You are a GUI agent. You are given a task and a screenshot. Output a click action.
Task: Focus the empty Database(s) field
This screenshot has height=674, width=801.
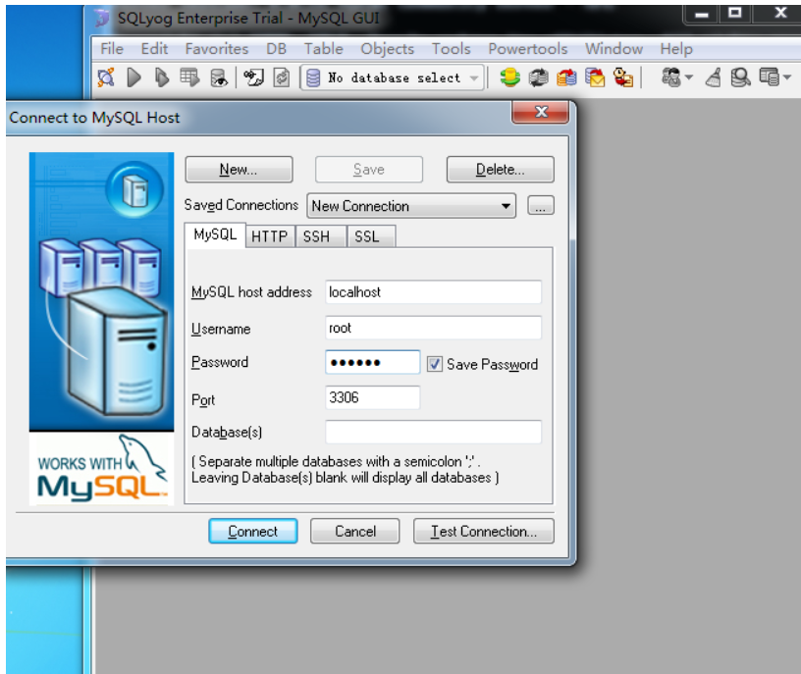click(x=433, y=432)
